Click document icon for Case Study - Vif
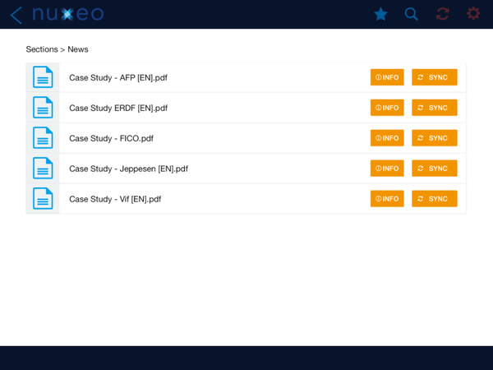The width and height of the screenshot is (493, 370). coord(43,199)
